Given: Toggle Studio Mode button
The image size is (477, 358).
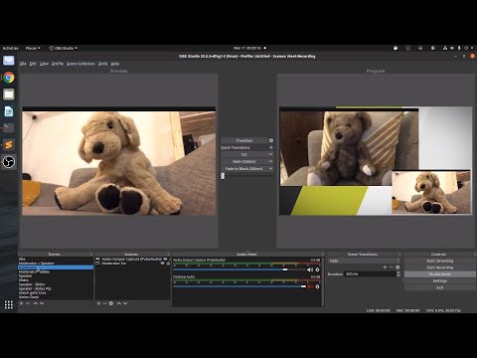Looking at the screenshot, I should click(x=440, y=274).
